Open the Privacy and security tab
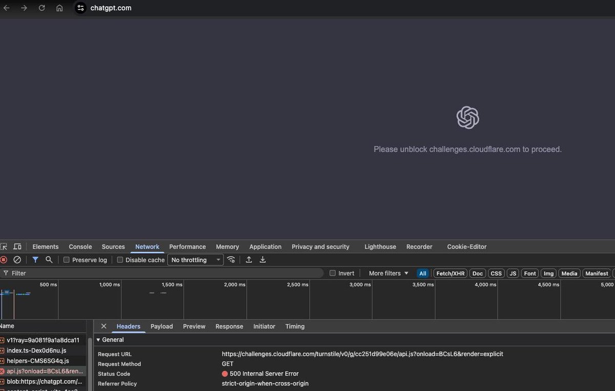This screenshot has width=615, height=391. coord(320,246)
